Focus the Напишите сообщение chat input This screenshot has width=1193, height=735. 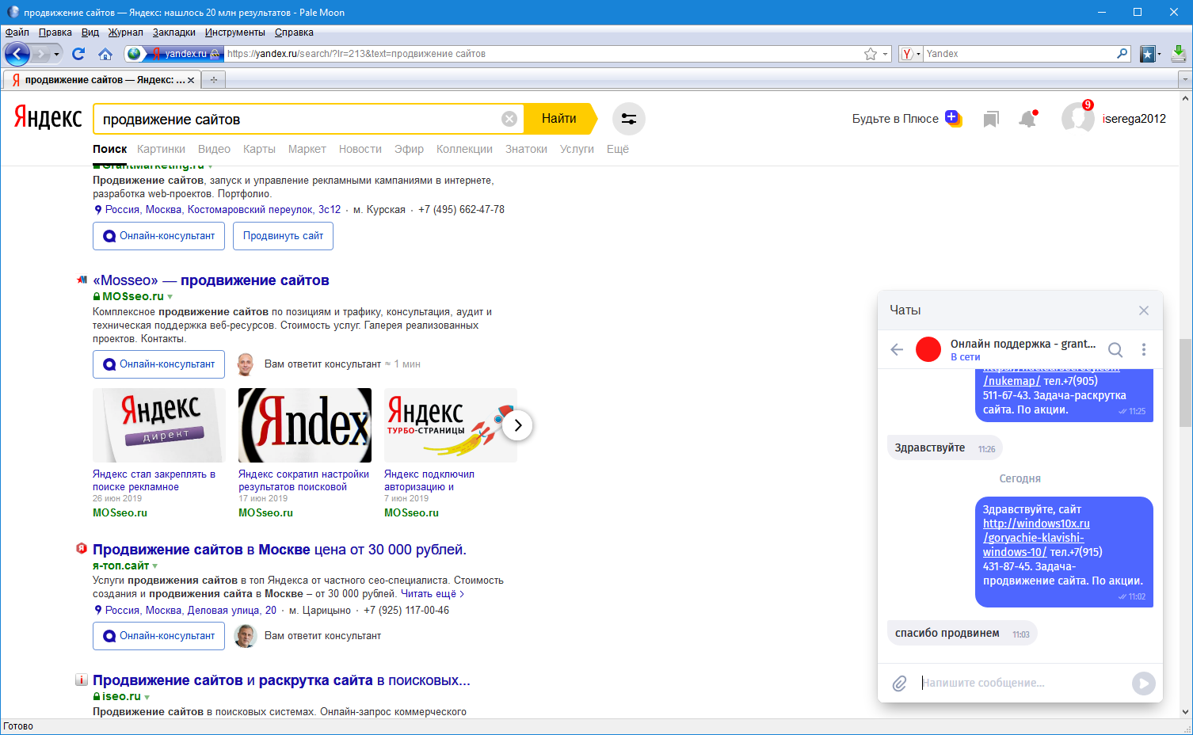[1022, 683]
